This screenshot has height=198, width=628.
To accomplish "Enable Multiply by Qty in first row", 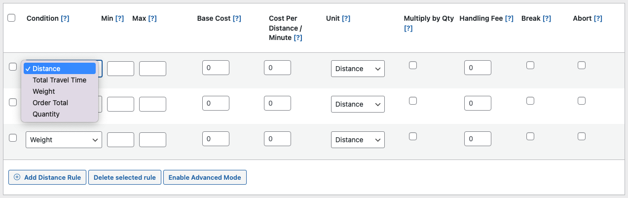I will click(x=413, y=65).
